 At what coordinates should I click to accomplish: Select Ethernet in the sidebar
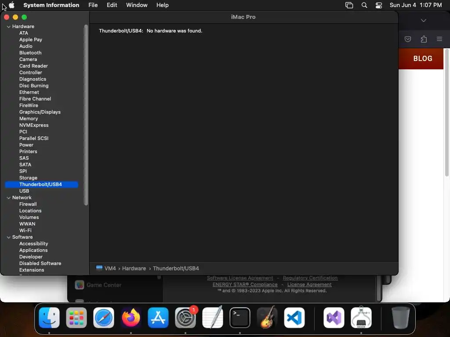(29, 92)
